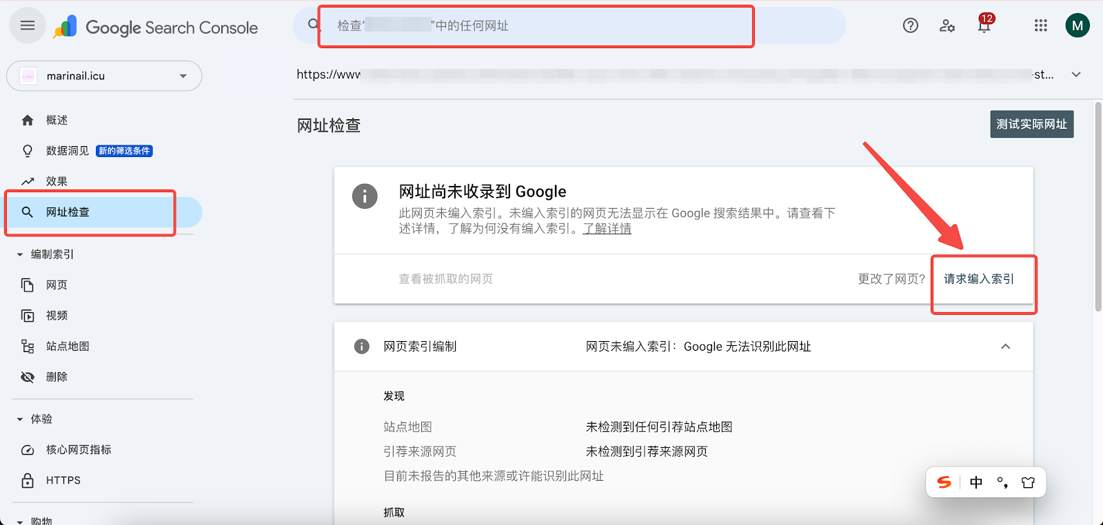Open the 了解详情 link

click(x=607, y=229)
